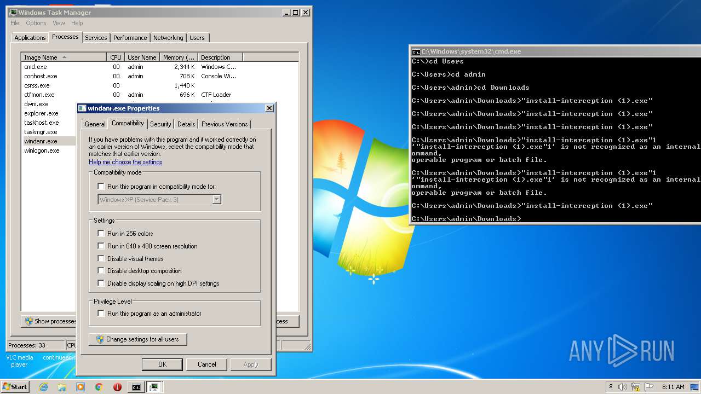
Task: Select the Compatibility tab
Action: click(128, 123)
